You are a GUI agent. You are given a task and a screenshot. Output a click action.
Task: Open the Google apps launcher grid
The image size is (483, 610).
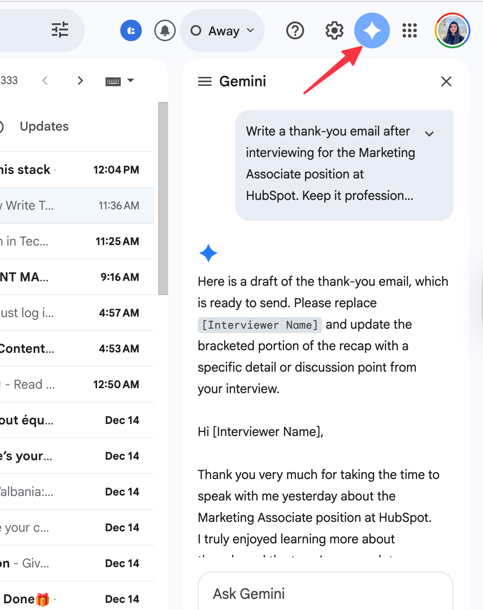click(x=409, y=30)
